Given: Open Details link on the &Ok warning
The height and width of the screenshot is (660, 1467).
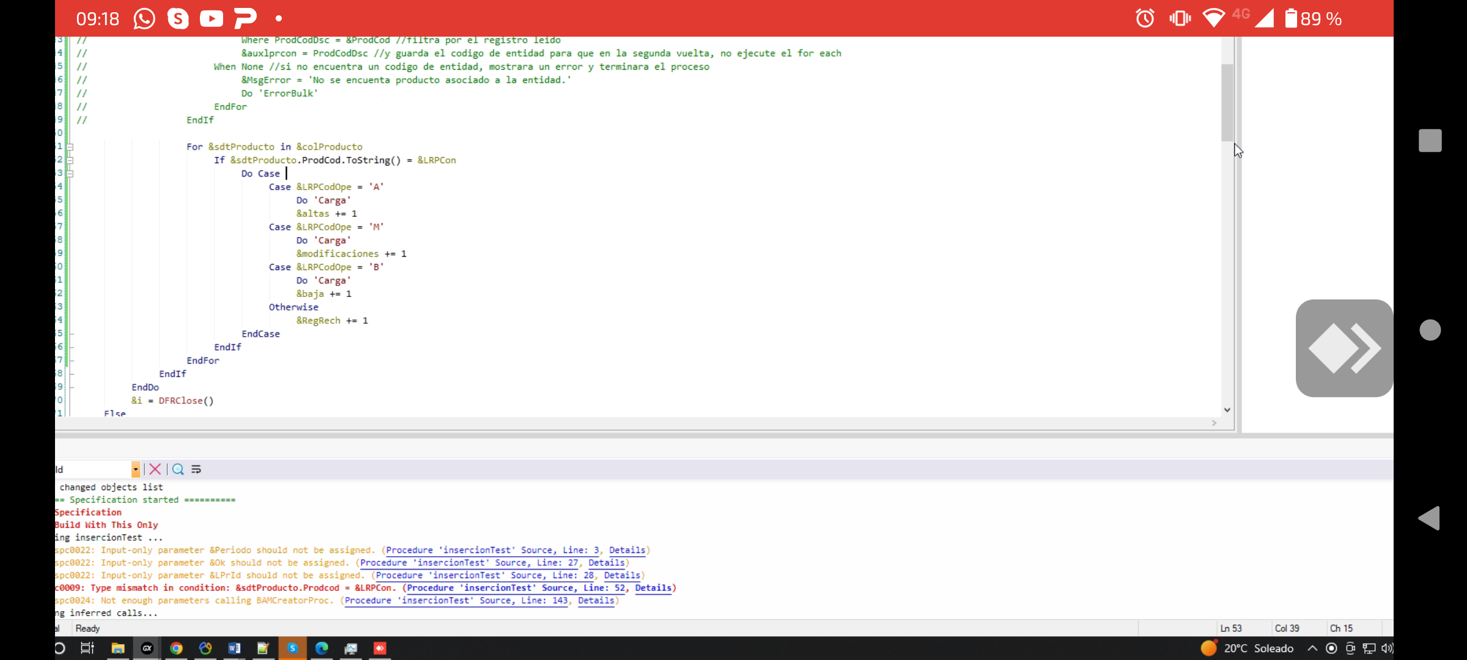Looking at the screenshot, I should point(606,563).
